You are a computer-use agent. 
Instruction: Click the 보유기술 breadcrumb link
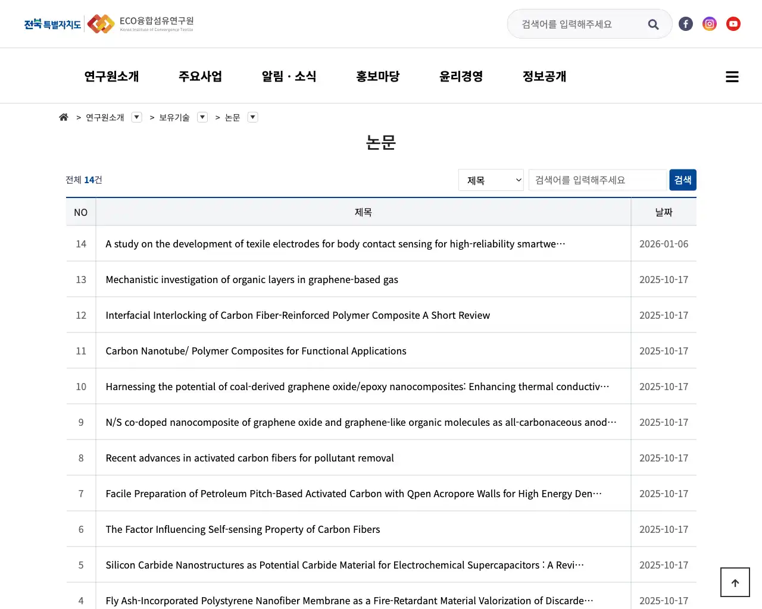point(174,117)
